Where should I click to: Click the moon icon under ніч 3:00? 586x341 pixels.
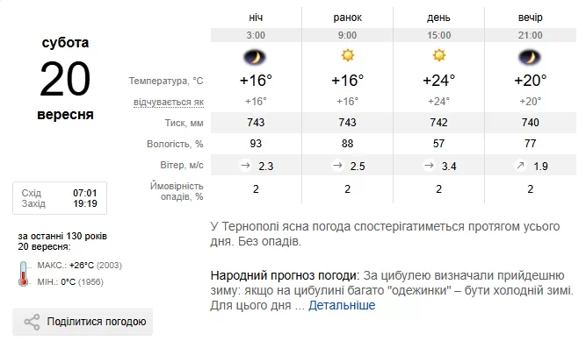tap(255, 57)
